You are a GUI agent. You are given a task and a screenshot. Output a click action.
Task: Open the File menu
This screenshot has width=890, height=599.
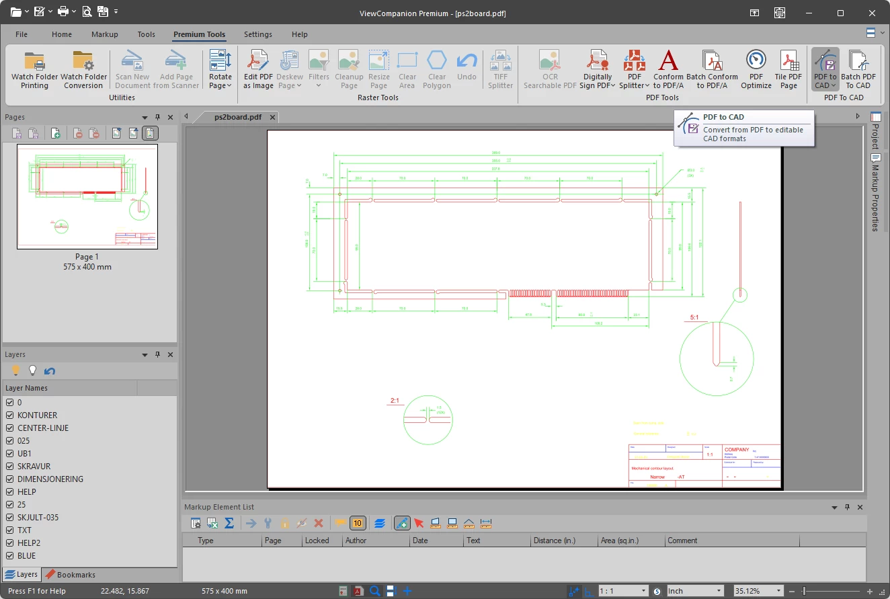(x=22, y=34)
